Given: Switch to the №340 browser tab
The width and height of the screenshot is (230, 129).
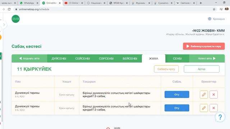Looking at the screenshot, I should [119, 3].
